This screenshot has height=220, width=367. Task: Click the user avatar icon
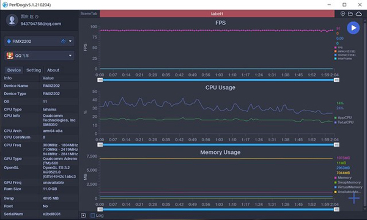pyautogui.click(x=12, y=20)
